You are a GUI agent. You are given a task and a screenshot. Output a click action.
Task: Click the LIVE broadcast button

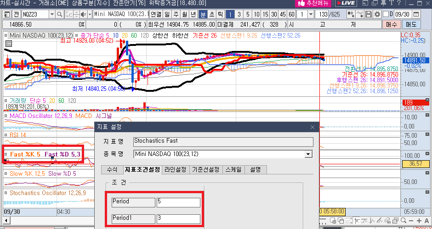coord(346,3)
